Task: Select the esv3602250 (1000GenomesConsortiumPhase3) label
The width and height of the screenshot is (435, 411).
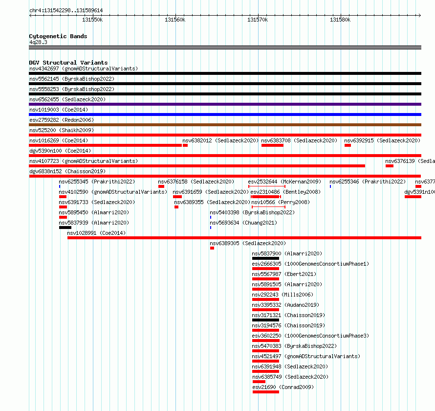Action: point(310,336)
